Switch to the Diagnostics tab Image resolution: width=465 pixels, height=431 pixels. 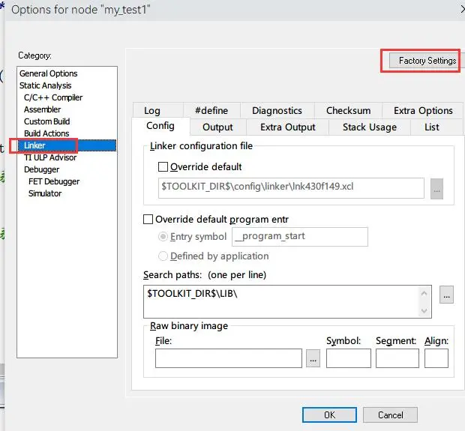click(277, 111)
